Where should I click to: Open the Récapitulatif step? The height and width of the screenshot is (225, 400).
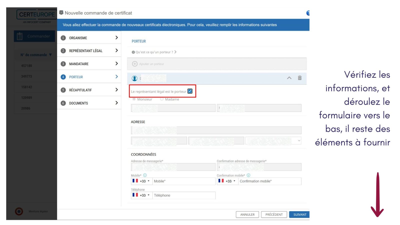pyautogui.click(x=89, y=90)
